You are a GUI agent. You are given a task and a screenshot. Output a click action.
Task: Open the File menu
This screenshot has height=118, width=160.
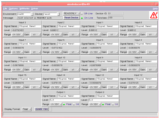5,9
